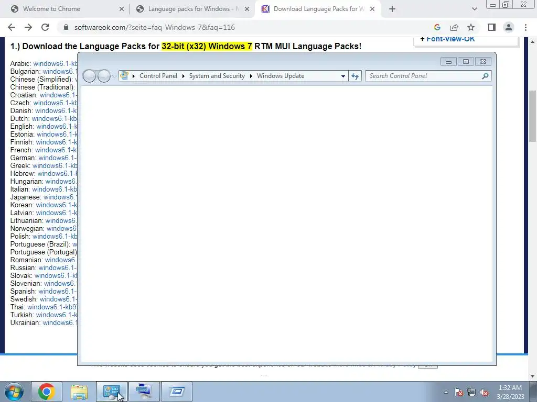Click Control Panel address bar icon
537x402 pixels.
point(124,75)
